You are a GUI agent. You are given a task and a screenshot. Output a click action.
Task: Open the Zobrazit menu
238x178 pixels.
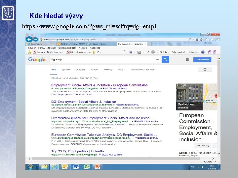click(52, 48)
